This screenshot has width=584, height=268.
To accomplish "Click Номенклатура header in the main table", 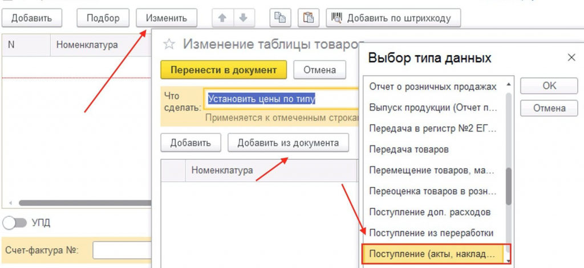I will click(100, 45).
